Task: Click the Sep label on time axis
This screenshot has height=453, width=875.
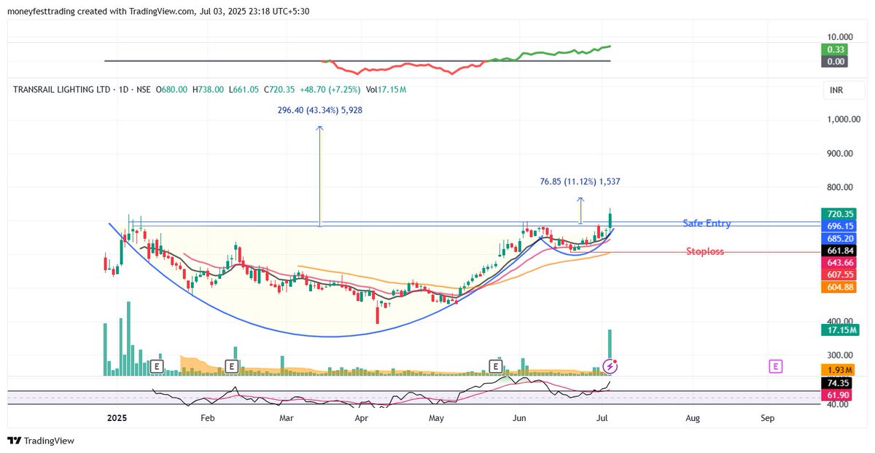Action: (767, 419)
